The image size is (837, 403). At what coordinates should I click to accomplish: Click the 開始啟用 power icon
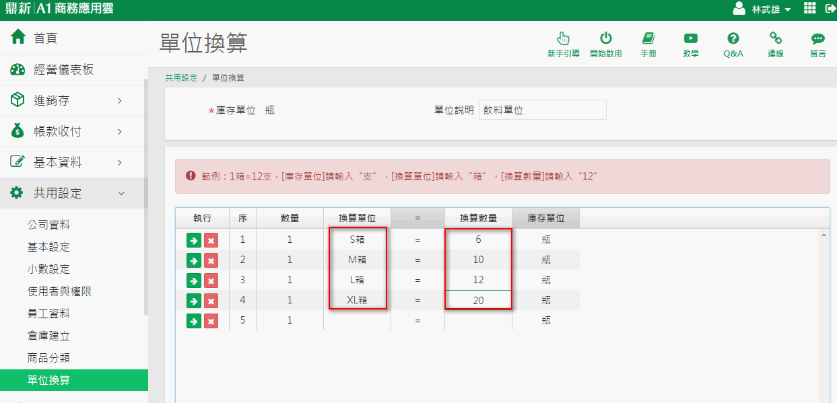pos(606,38)
